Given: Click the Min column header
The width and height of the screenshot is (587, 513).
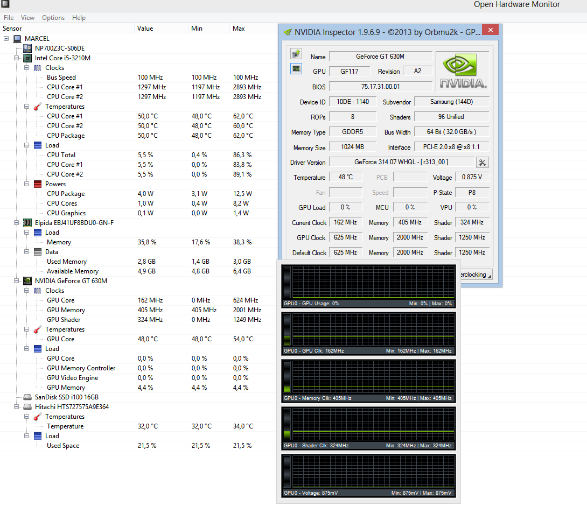Looking at the screenshot, I should point(208,29).
